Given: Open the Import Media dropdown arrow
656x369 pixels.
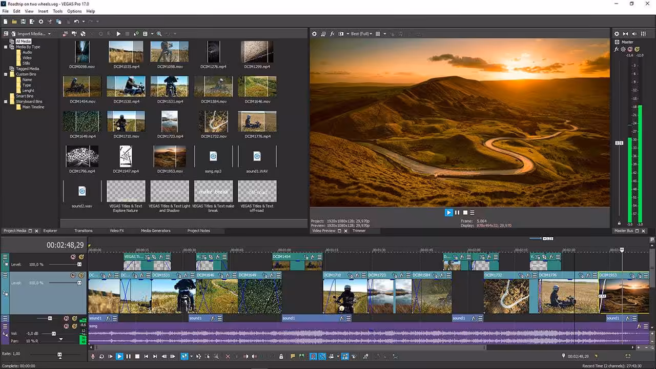Looking at the screenshot, I should (x=49, y=34).
